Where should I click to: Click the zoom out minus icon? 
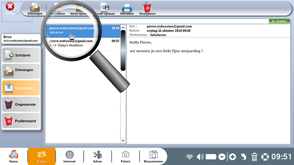pos(222,157)
